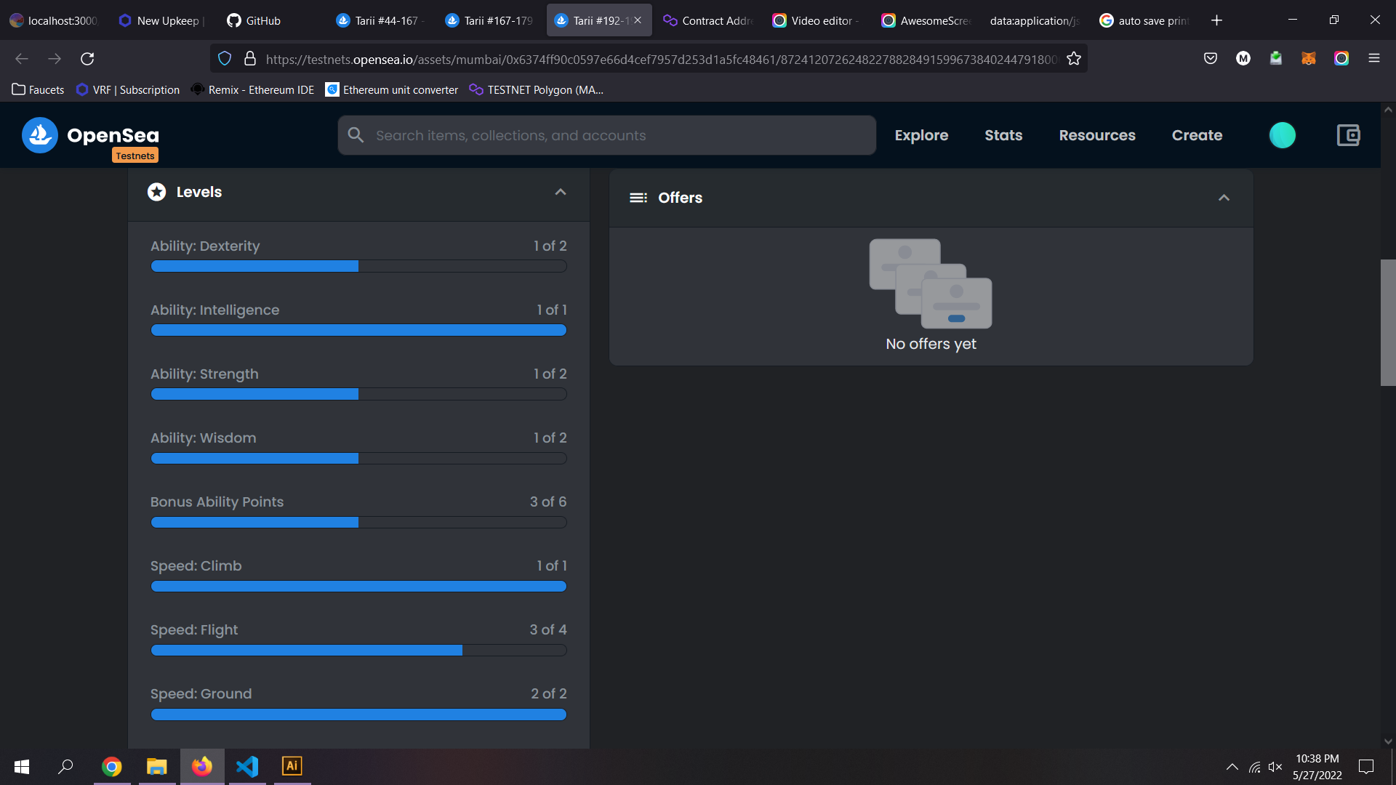
Task: Click the Speed: Flight progress bar
Action: (x=358, y=651)
